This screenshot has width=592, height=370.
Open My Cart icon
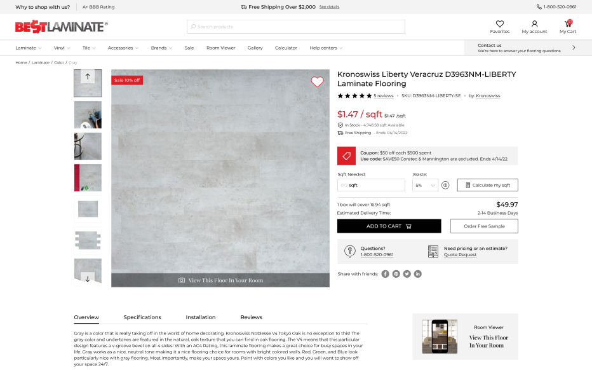tap(568, 24)
